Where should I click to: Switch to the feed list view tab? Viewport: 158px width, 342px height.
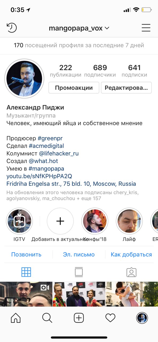click(x=79, y=272)
